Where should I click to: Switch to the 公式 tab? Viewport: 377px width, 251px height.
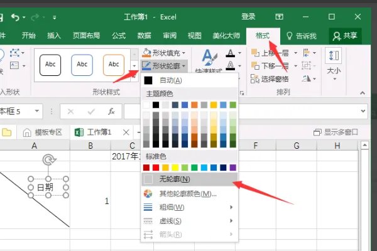tap(119, 36)
